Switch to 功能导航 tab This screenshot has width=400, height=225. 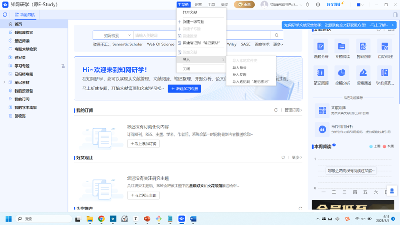click(25, 15)
